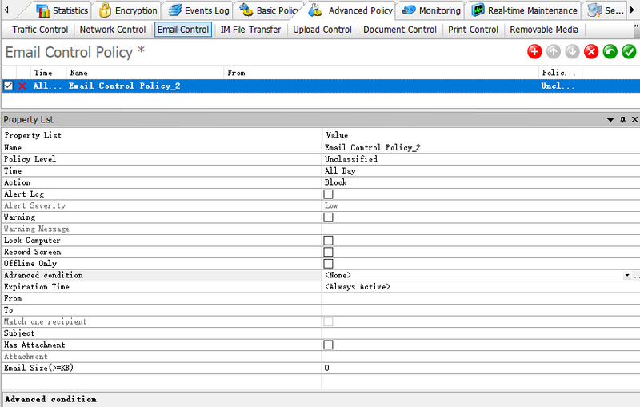Open the Events Log tab
640x407 pixels.
(198, 10)
